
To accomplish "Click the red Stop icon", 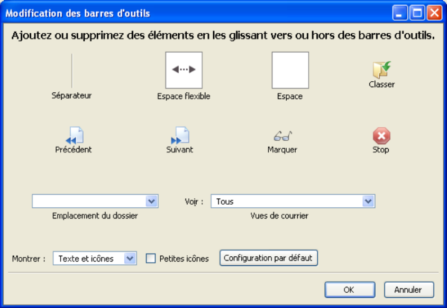I will click(x=381, y=136).
